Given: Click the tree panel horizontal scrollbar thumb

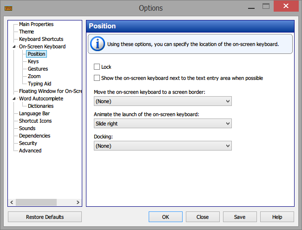Looking at the screenshot, I should tap(36, 202).
